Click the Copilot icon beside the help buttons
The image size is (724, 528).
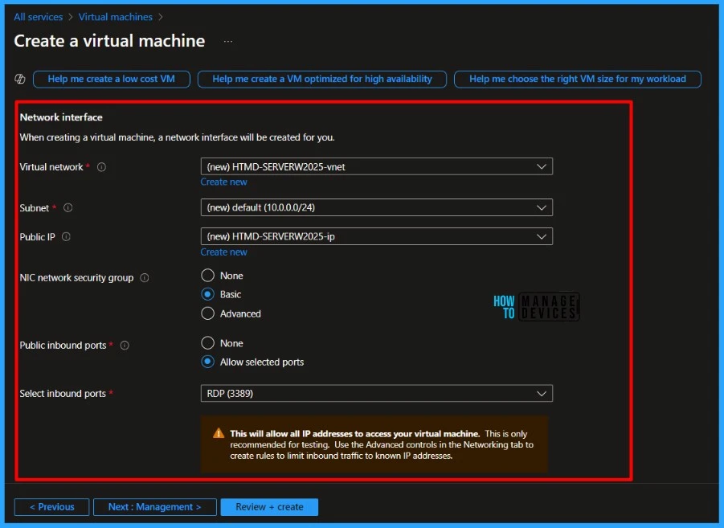click(x=20, y=79)
